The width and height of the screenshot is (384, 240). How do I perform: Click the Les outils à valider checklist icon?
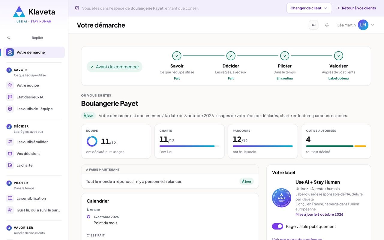click(x=10, y=142)
